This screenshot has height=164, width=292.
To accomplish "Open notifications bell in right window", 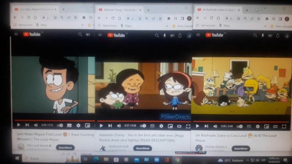I will tap(278, 36).
